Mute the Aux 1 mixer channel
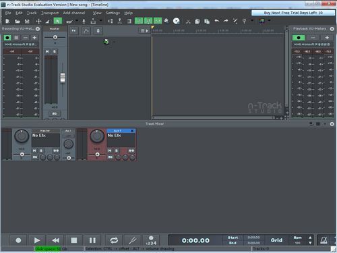This screenshot has width=337, height=253. coord(110,150)
